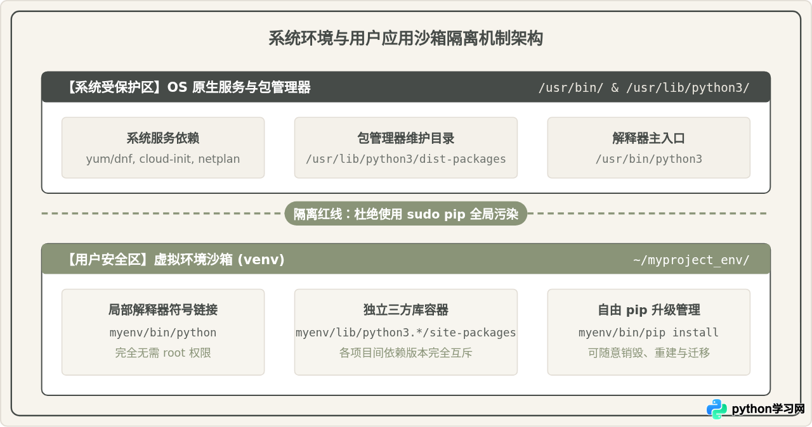Select the command myenv/bin/pip install
This screenshot has height=427, width=812.
point(648,333)
